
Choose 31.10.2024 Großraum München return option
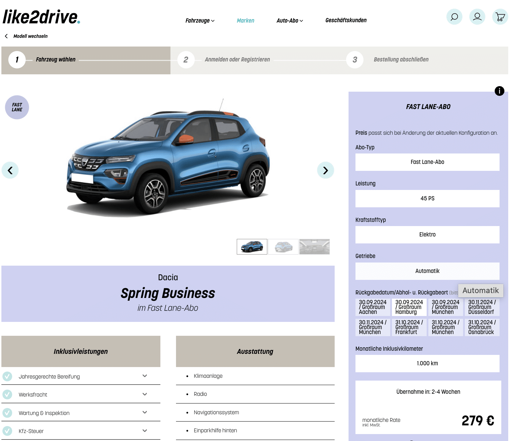(x=446, y=327)
